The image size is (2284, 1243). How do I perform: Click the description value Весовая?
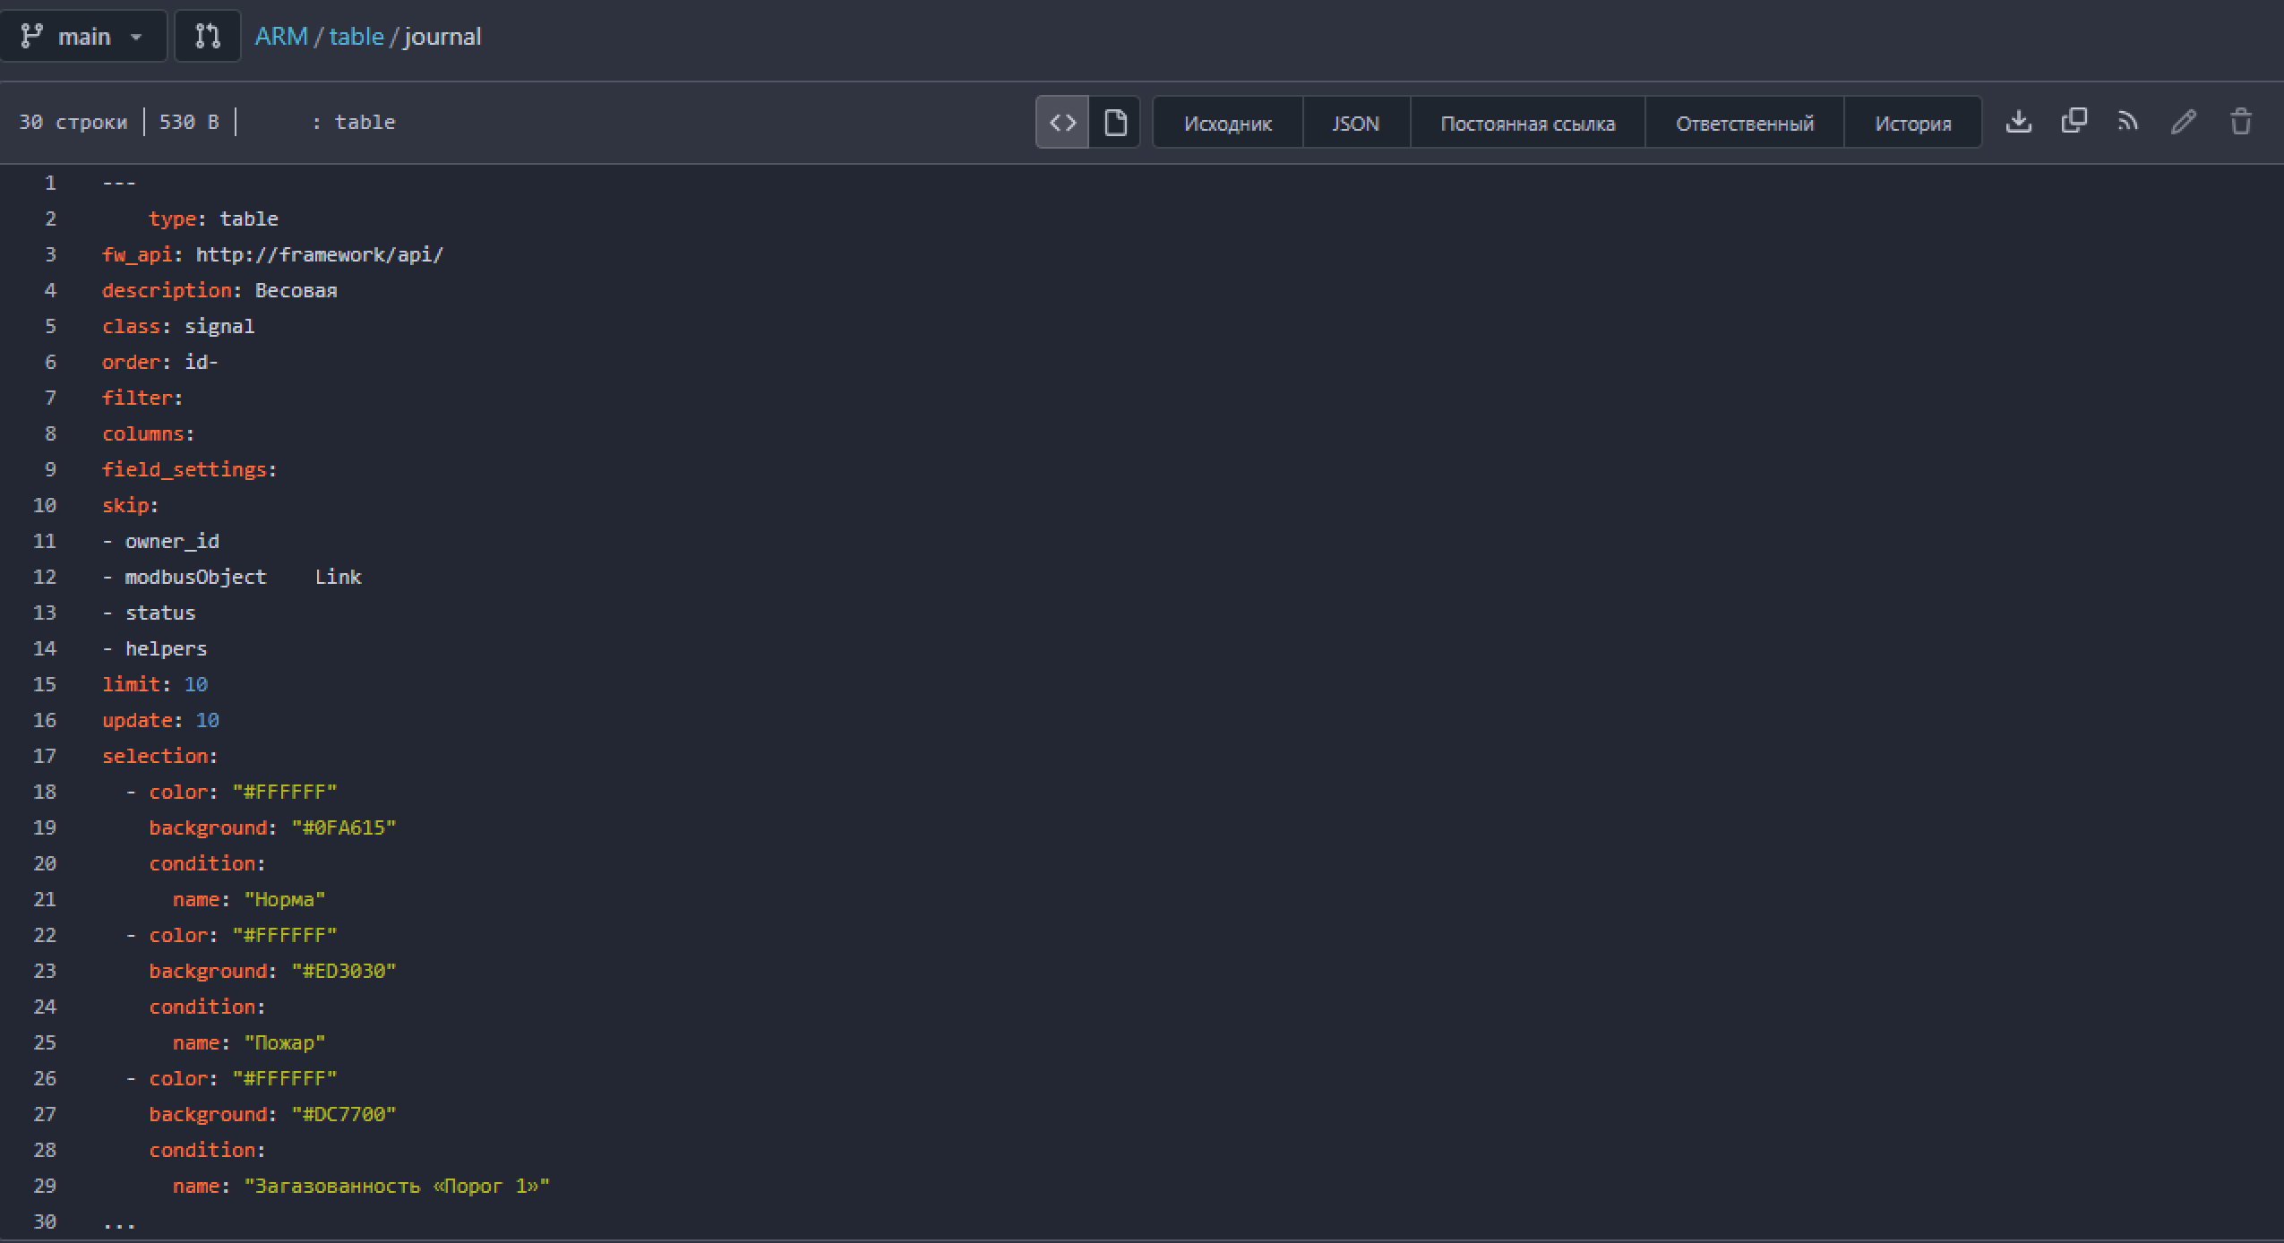(296, 290)
